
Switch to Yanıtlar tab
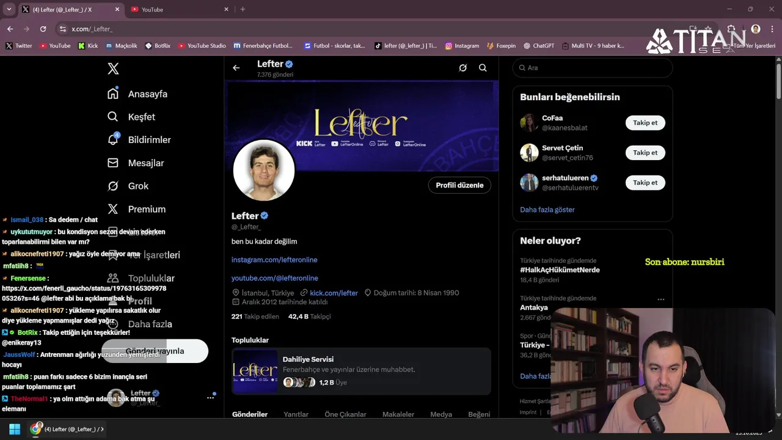tap(296, 414)
